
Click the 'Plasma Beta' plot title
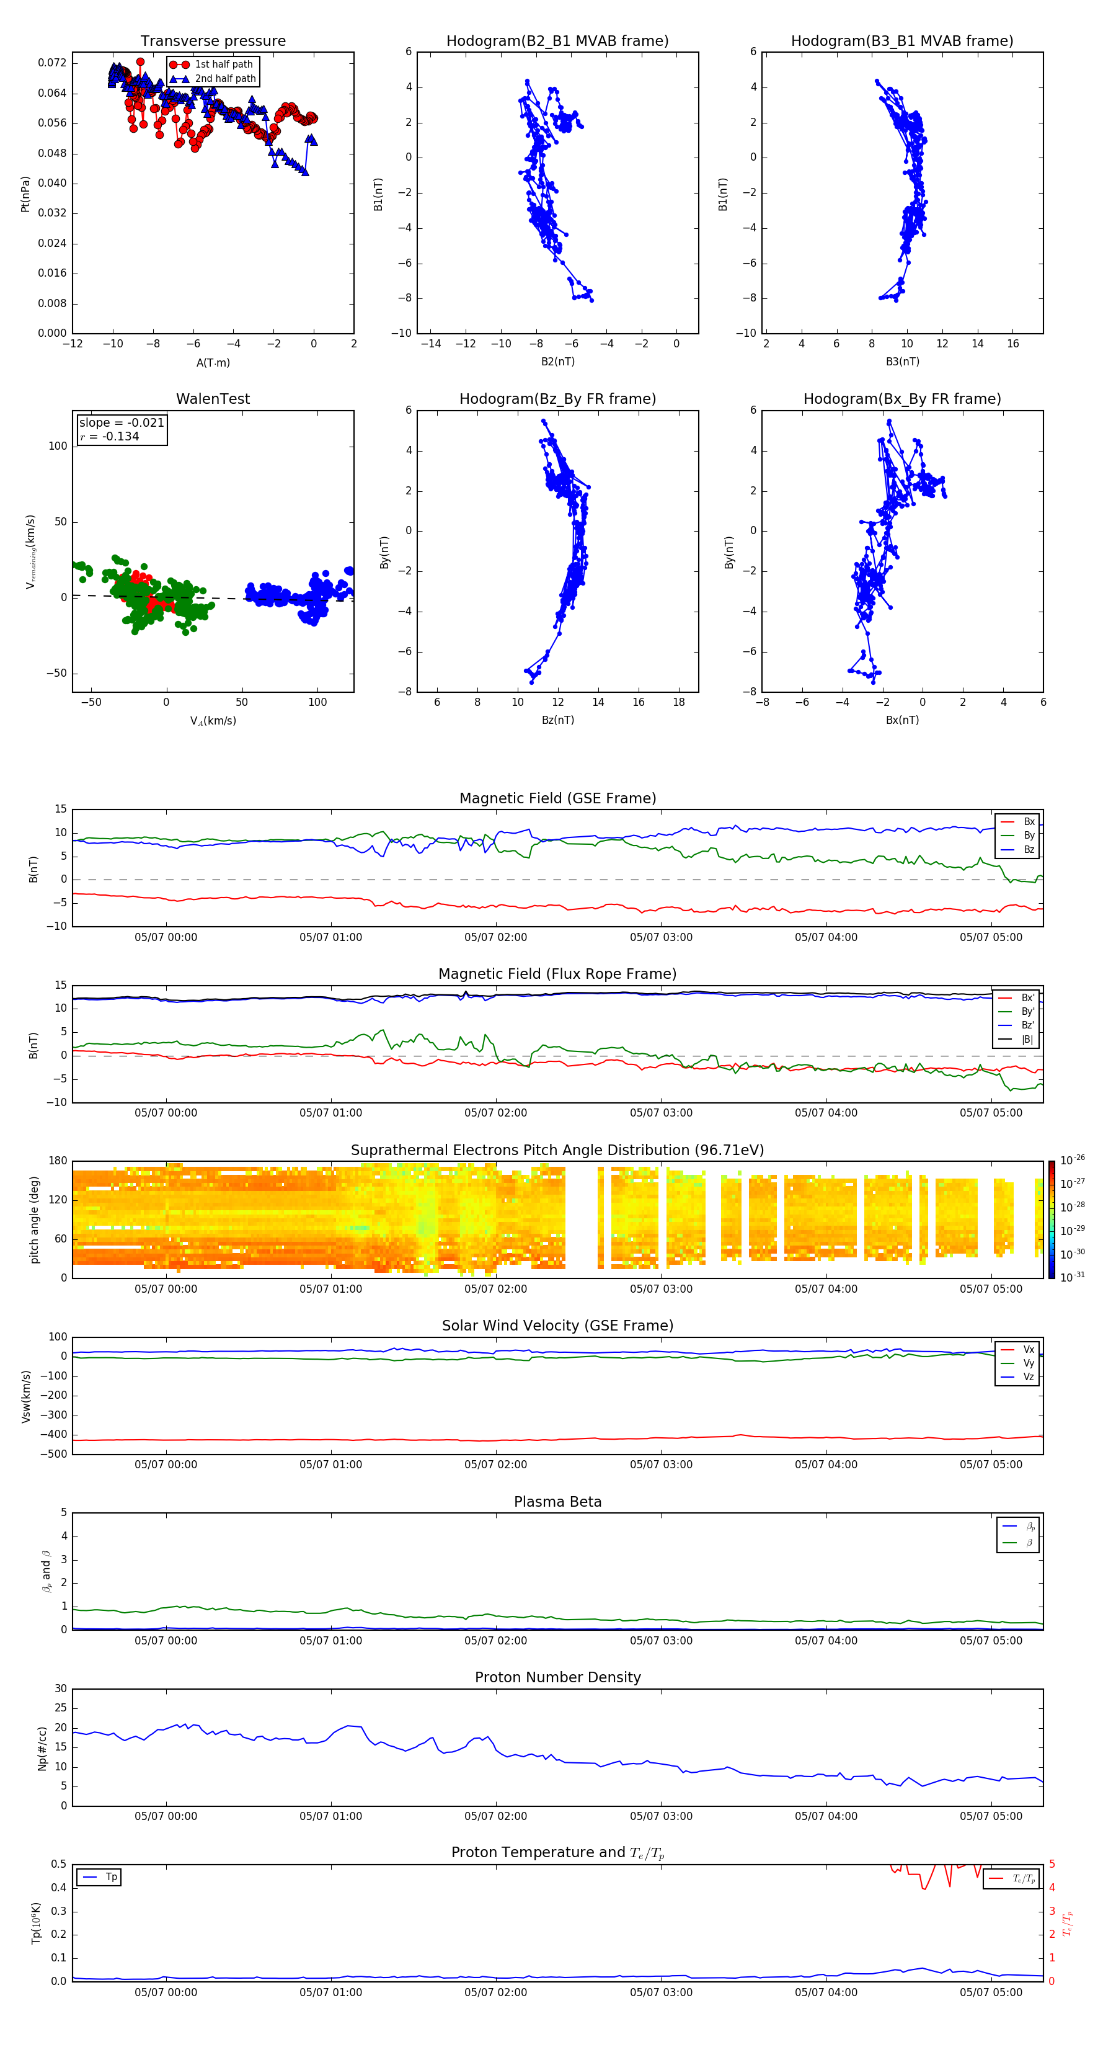point(557,1502)
